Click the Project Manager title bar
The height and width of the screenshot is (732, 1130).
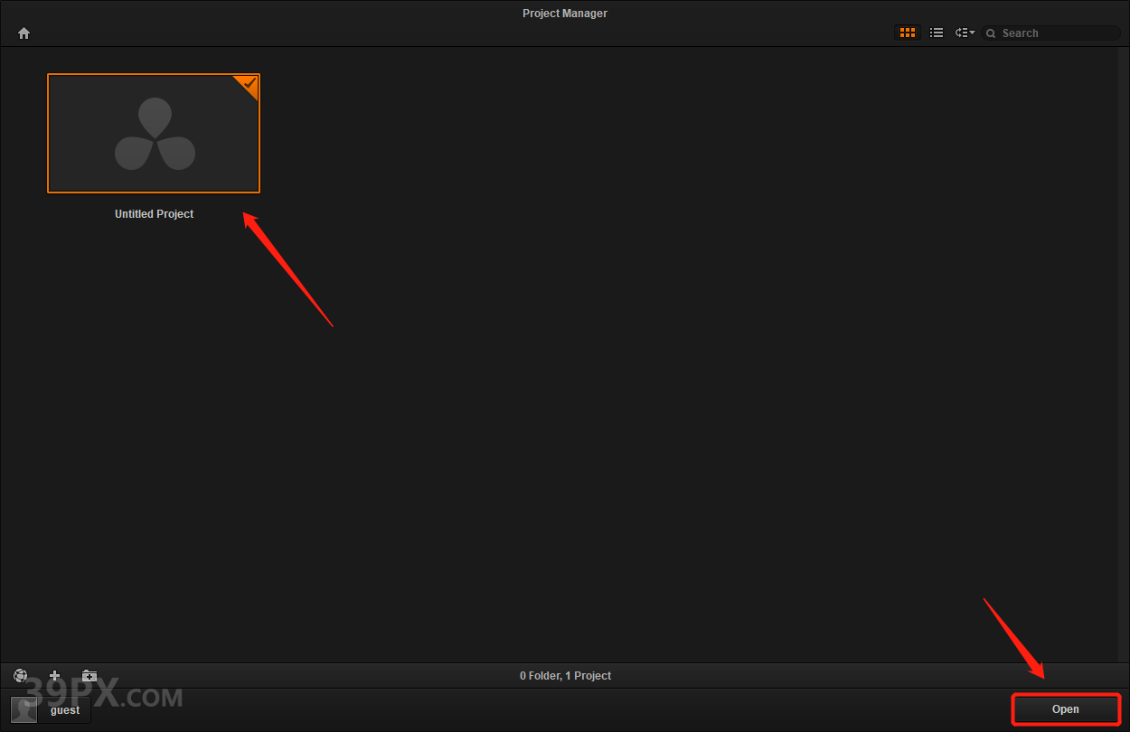565,14
